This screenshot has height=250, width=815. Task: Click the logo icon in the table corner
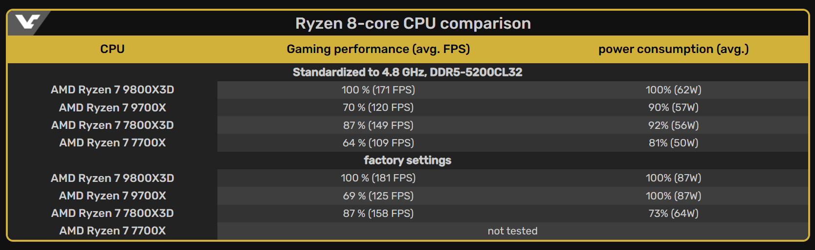pos(27,22)
